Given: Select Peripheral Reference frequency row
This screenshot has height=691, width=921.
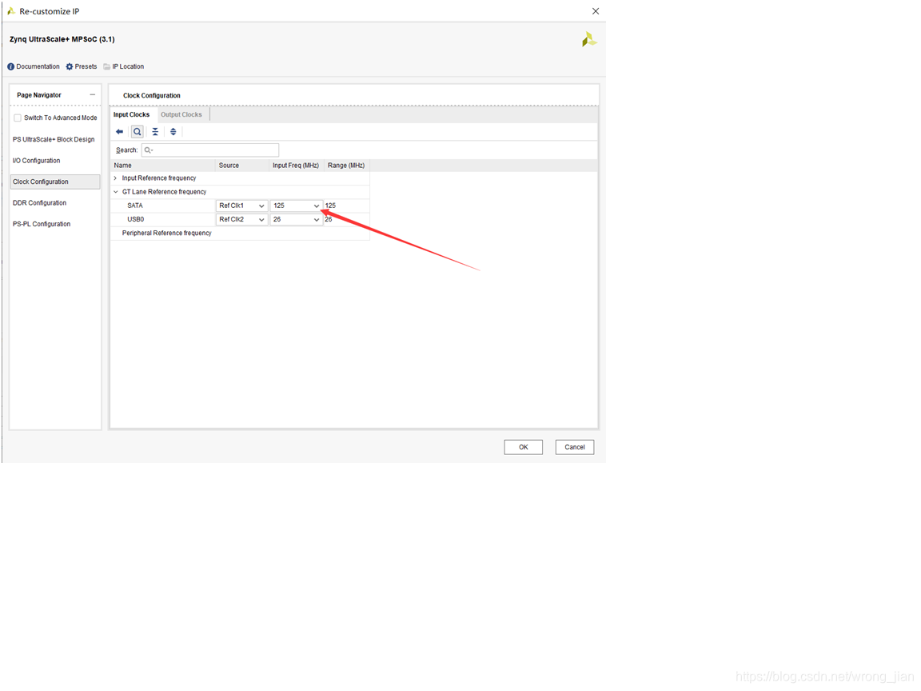Looking at the screenshot, I should pyautogui.click(x=167, y=234).
